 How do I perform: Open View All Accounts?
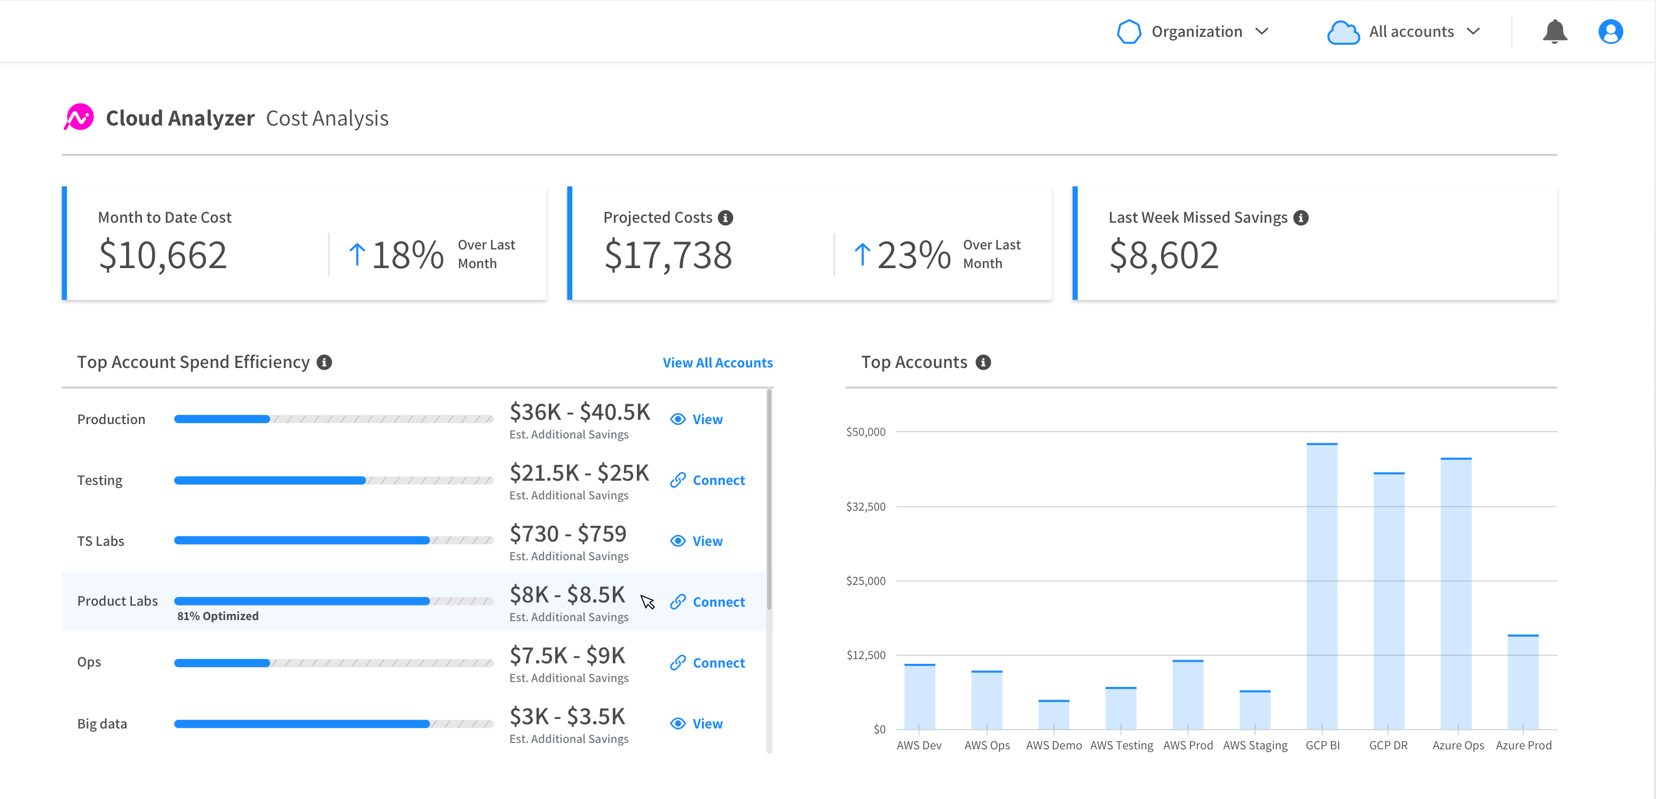717,362
